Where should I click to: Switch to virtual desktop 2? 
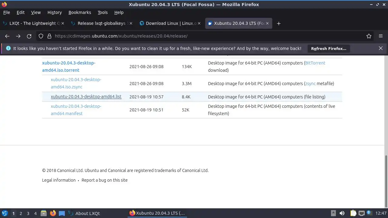pos(21,213)
